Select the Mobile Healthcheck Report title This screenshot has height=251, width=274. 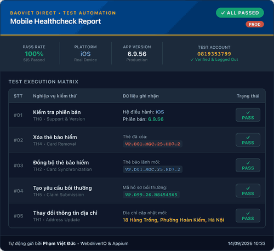point(55,21)
